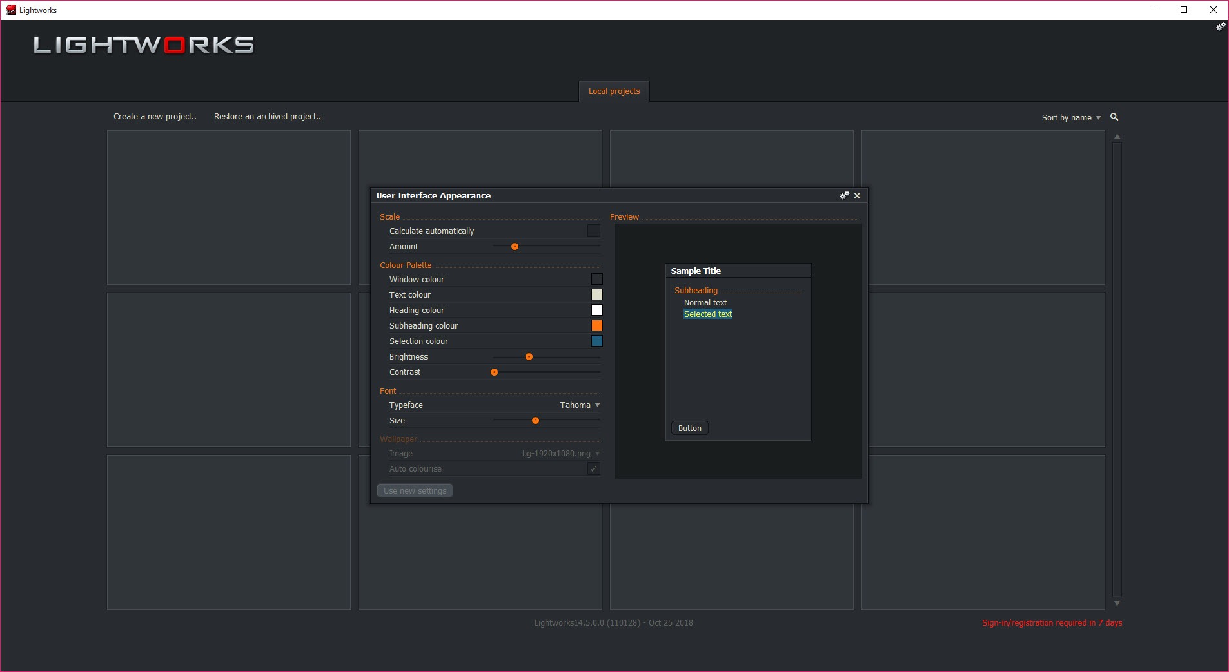Click Restore an archived project
This screenshot has width=1229, height=672.
coord(267,117)
